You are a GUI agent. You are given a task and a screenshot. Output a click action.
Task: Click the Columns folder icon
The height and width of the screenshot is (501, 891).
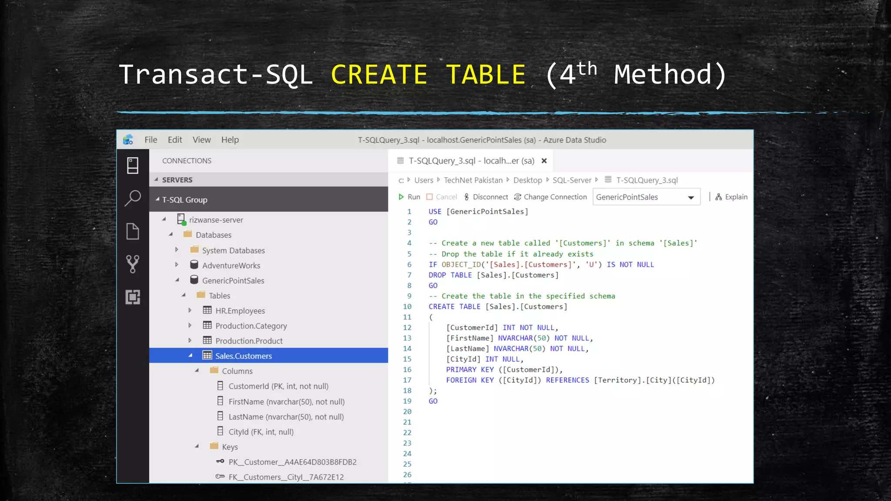pyautogui.click(x=214, y=370)
